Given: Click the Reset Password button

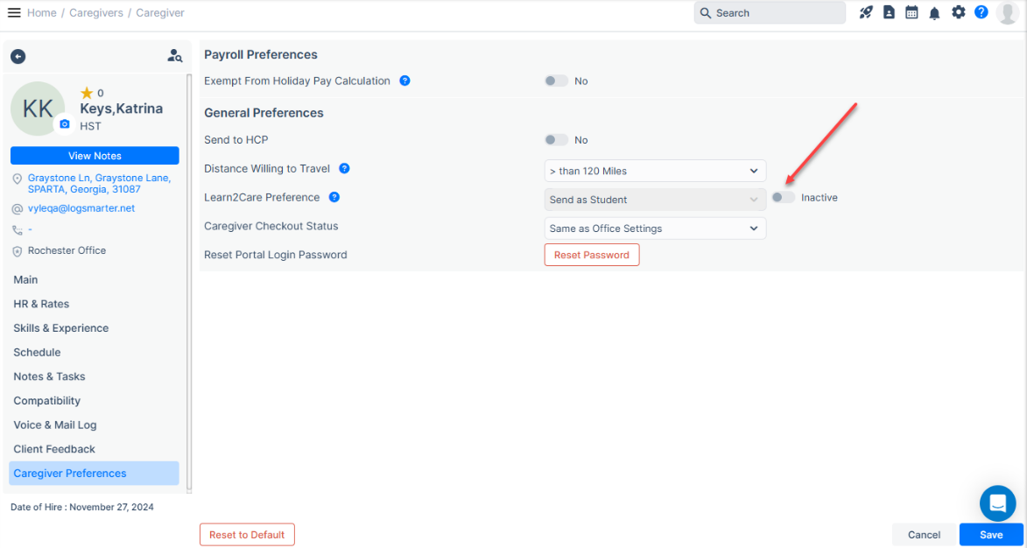Looking at the screenshot, I should [592, 255].
